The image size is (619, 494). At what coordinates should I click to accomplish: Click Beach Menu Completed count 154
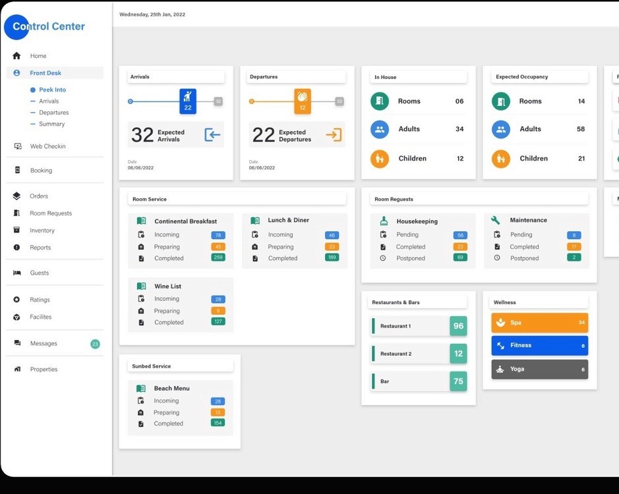pos(218,423)
